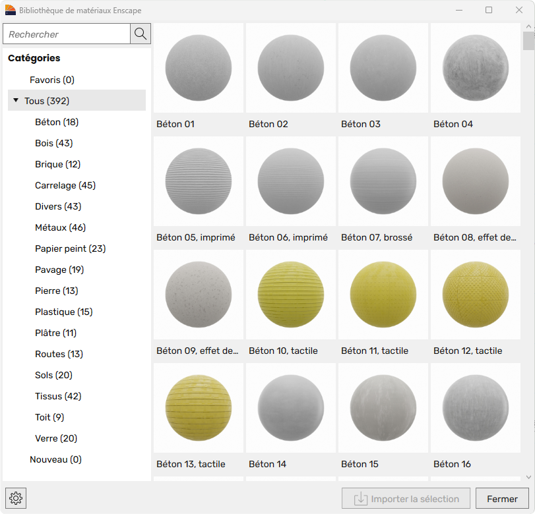Select the Béton 07, brossé thumbnail
The width and height of the screenshot is (535, 514).
(x=383, y=181)
